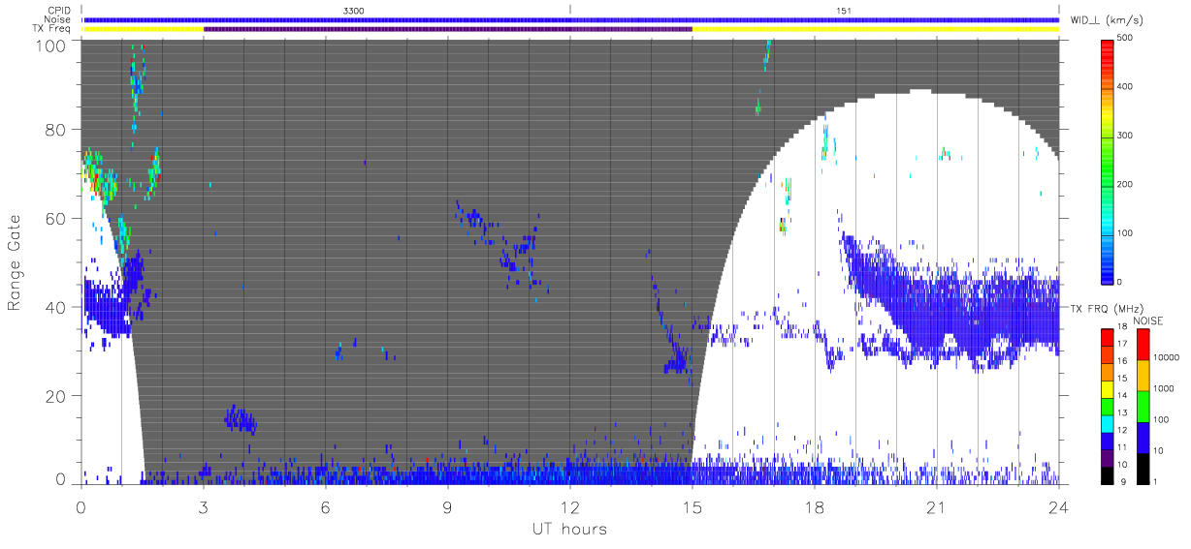
Task: Pick the cyan 12–13 MHz frequency swatch
Action: (1107, 422)
